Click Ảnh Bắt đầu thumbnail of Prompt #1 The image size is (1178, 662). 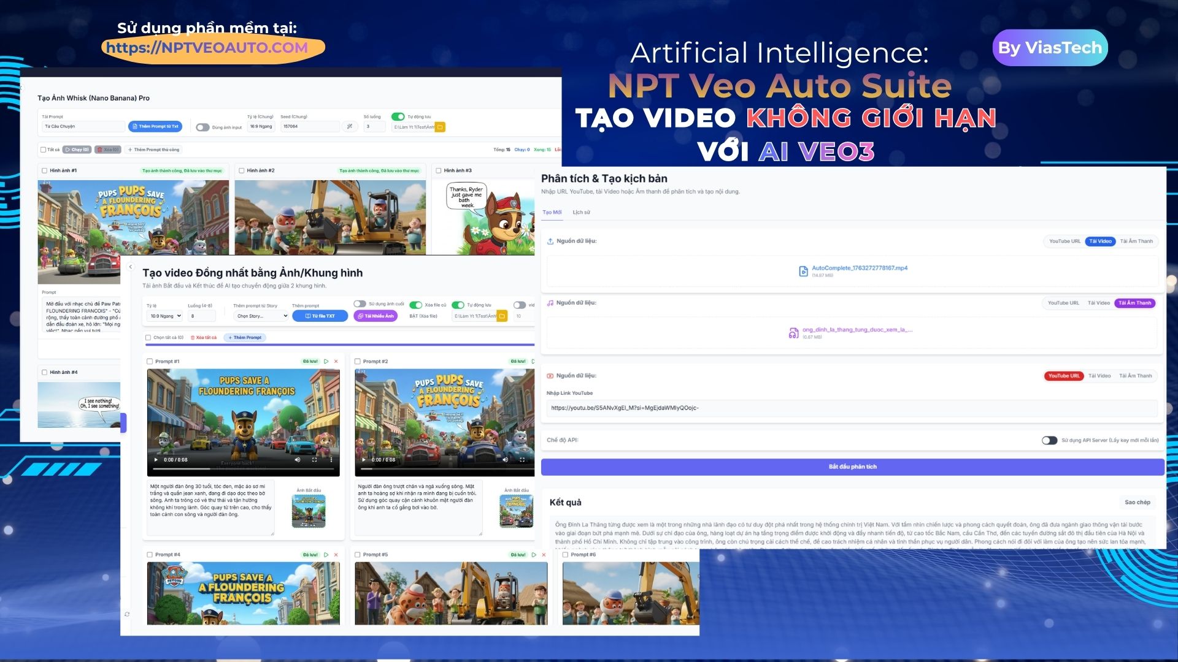[x=309, y=511]
